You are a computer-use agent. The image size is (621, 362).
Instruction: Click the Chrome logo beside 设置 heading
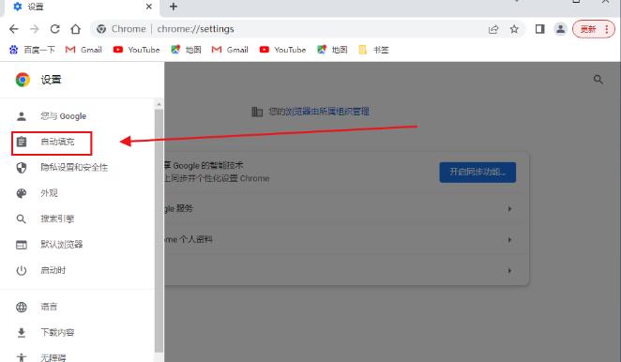[23, 80]
